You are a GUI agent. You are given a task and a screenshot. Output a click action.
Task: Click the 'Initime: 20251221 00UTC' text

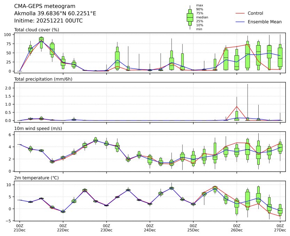click(48, 21)
